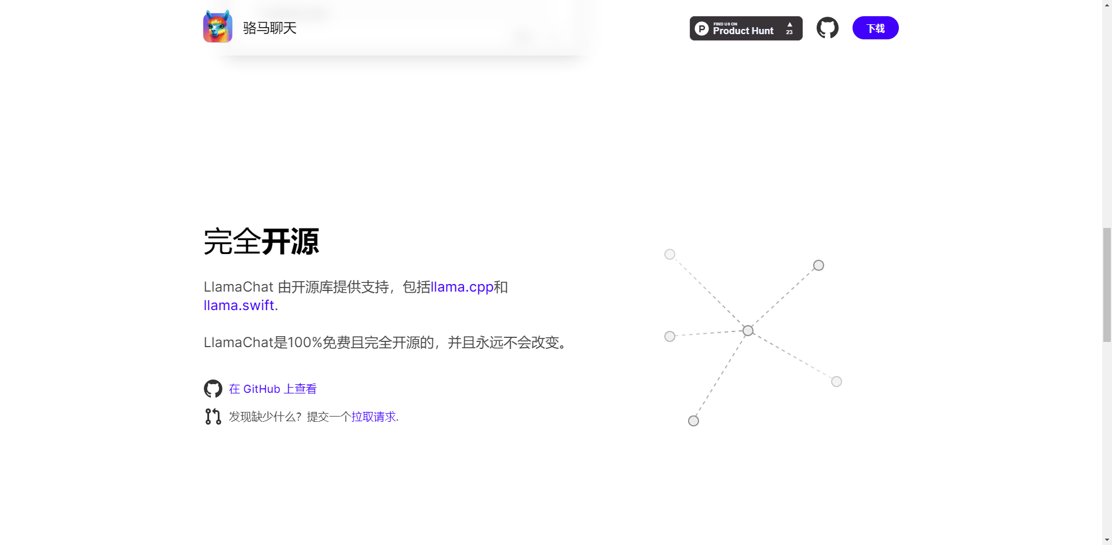Click GitHub octocat icon beside 在 GitHub 上查看

(x=213, y=389)
